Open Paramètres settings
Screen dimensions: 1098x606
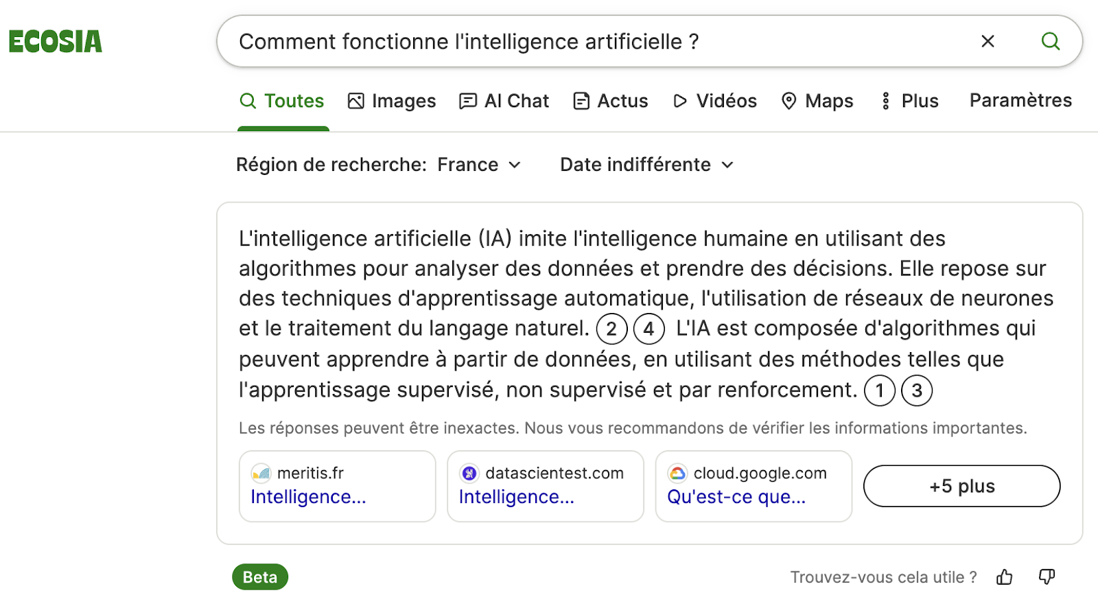(x=1020, y=100)
